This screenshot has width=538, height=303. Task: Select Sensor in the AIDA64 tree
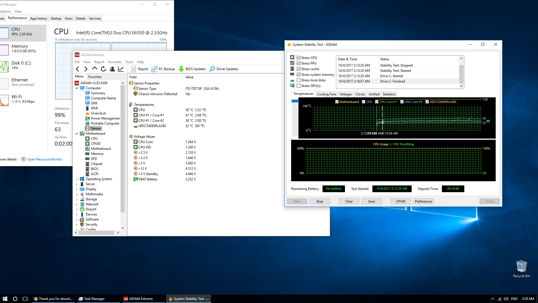pyautogui.click(x=93, y=128)
